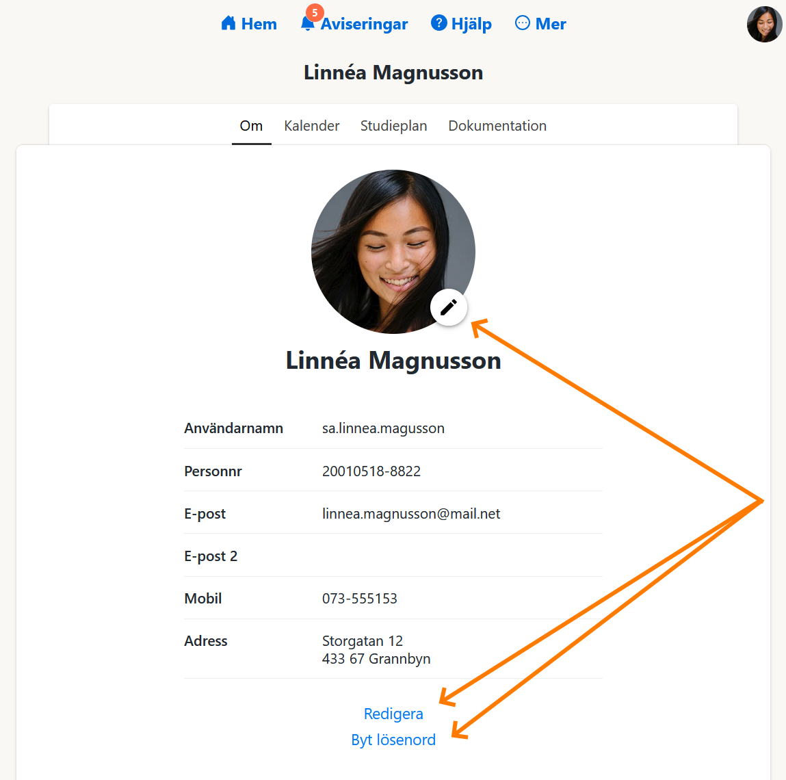786x780 pixels.
Task: Open Byt lösenord to change password
Action: click(393, 740)
